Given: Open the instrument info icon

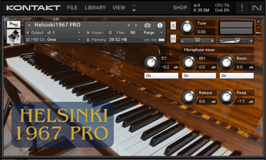Looking at the screenshot, I should click(160, 25).
